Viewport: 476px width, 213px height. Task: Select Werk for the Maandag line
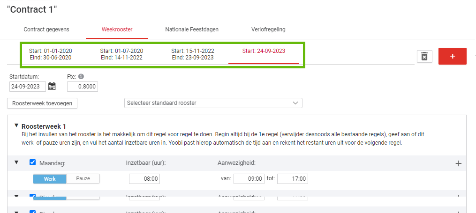pos(50,179)
